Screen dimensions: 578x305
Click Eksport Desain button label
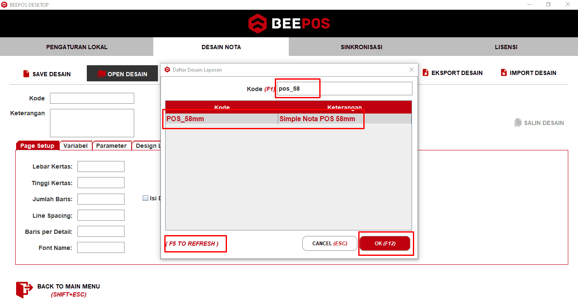(457, 73)
